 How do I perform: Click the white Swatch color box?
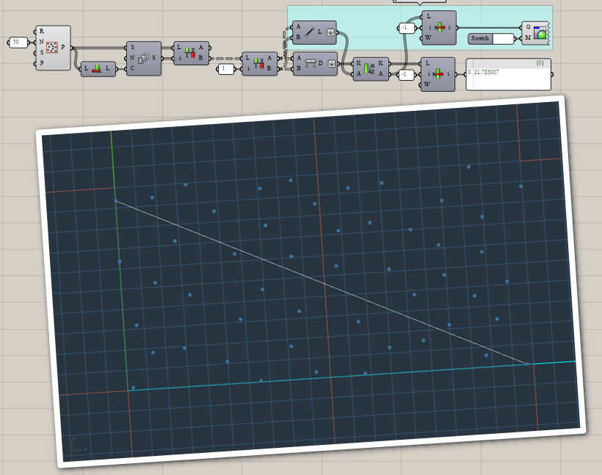[503, 39]
